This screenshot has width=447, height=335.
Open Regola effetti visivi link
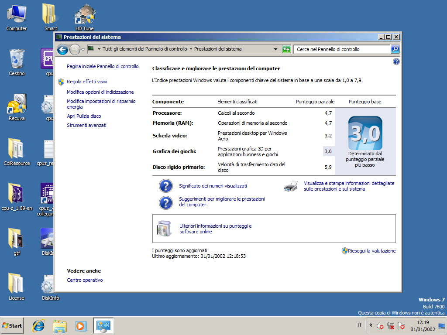(87, 82)
